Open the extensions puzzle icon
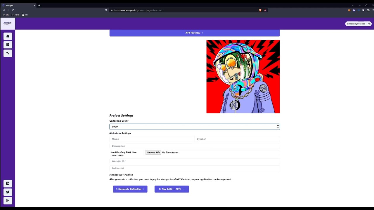This screenshot has width=374, height=210. tap(363, 10)
